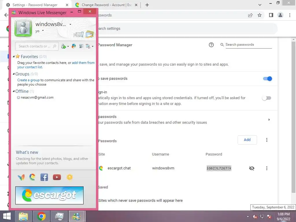
Task: Click the Messenger Plus! icon
Action: pos(78,35)
